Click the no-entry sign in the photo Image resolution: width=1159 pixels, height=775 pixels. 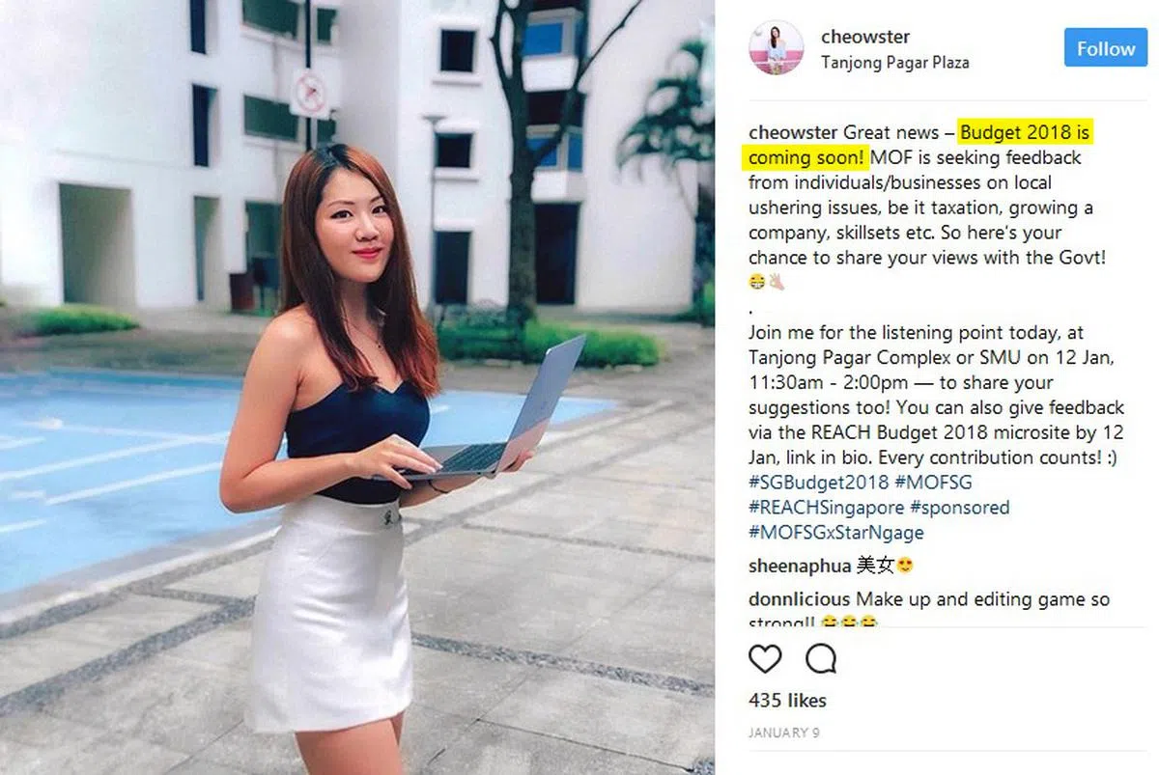click(x=310, y=93)
